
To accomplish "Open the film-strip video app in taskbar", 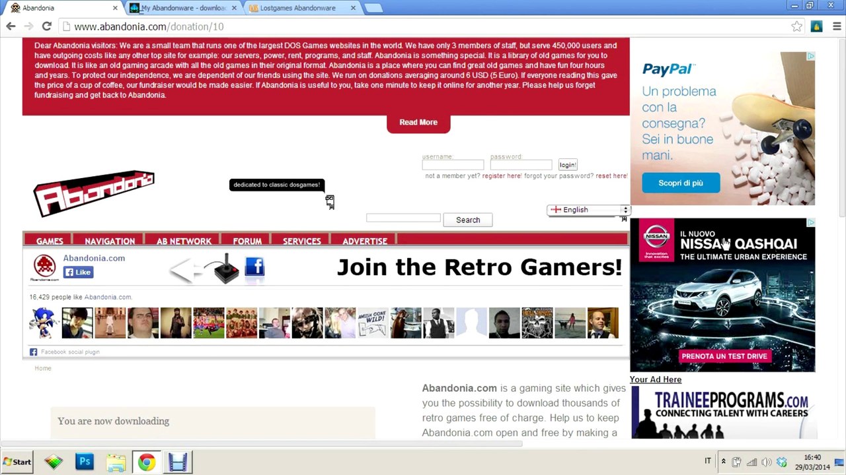I will click(177, 462).
